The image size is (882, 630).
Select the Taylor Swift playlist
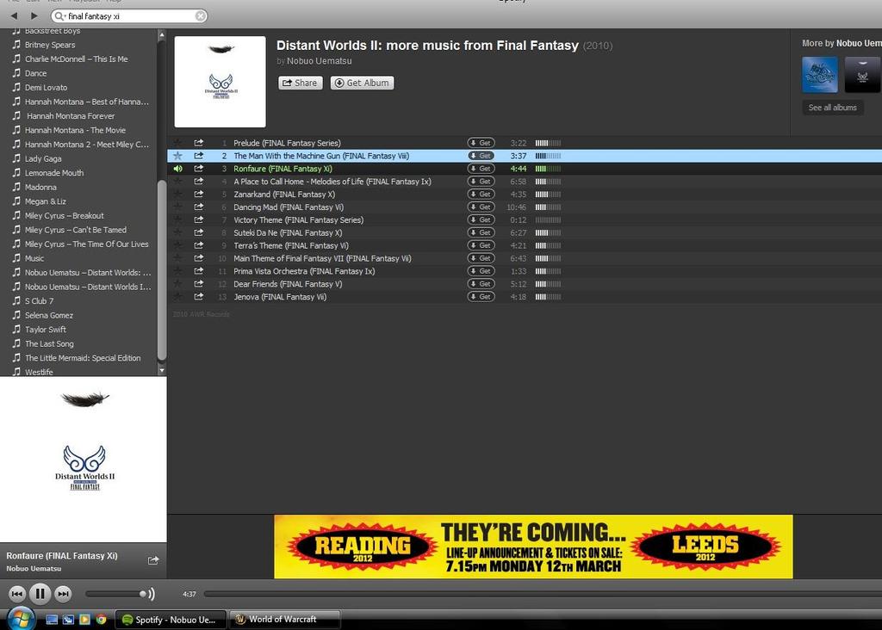(46, 330)
